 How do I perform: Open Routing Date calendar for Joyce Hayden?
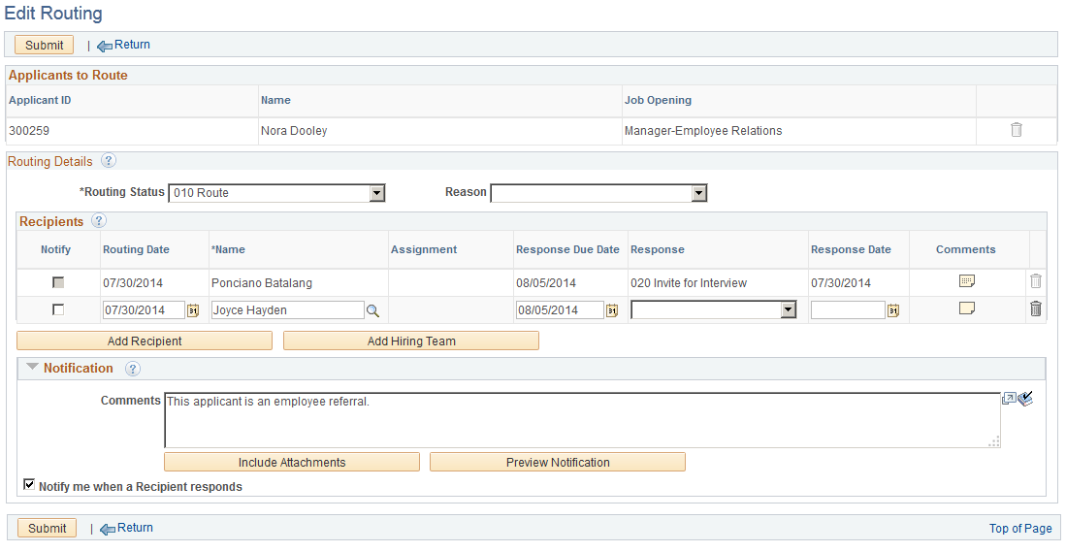coord(193,310)
